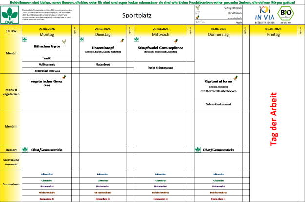Screen dimensions: 305x202
Task: Click the carrot icon in Monday's Menü II
Action: (x=63, y=78)
